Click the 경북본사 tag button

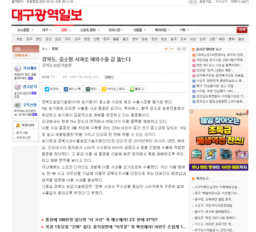109,77
